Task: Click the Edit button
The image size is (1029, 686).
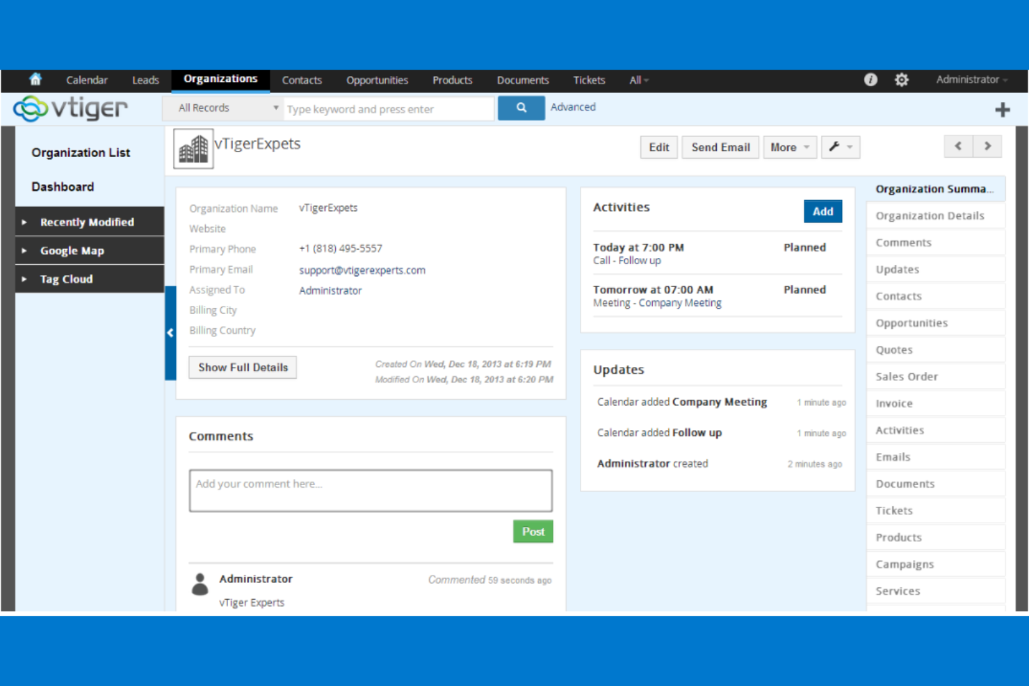Action: 659,147
